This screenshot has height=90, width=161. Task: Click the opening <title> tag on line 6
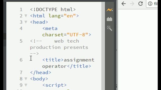tap(53, 60)
